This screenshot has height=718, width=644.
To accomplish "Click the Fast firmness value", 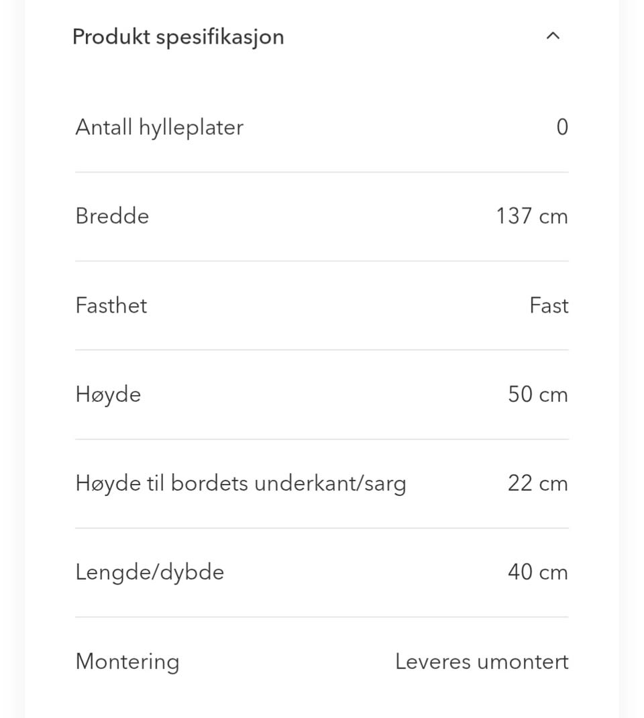I will click(549, 305).
